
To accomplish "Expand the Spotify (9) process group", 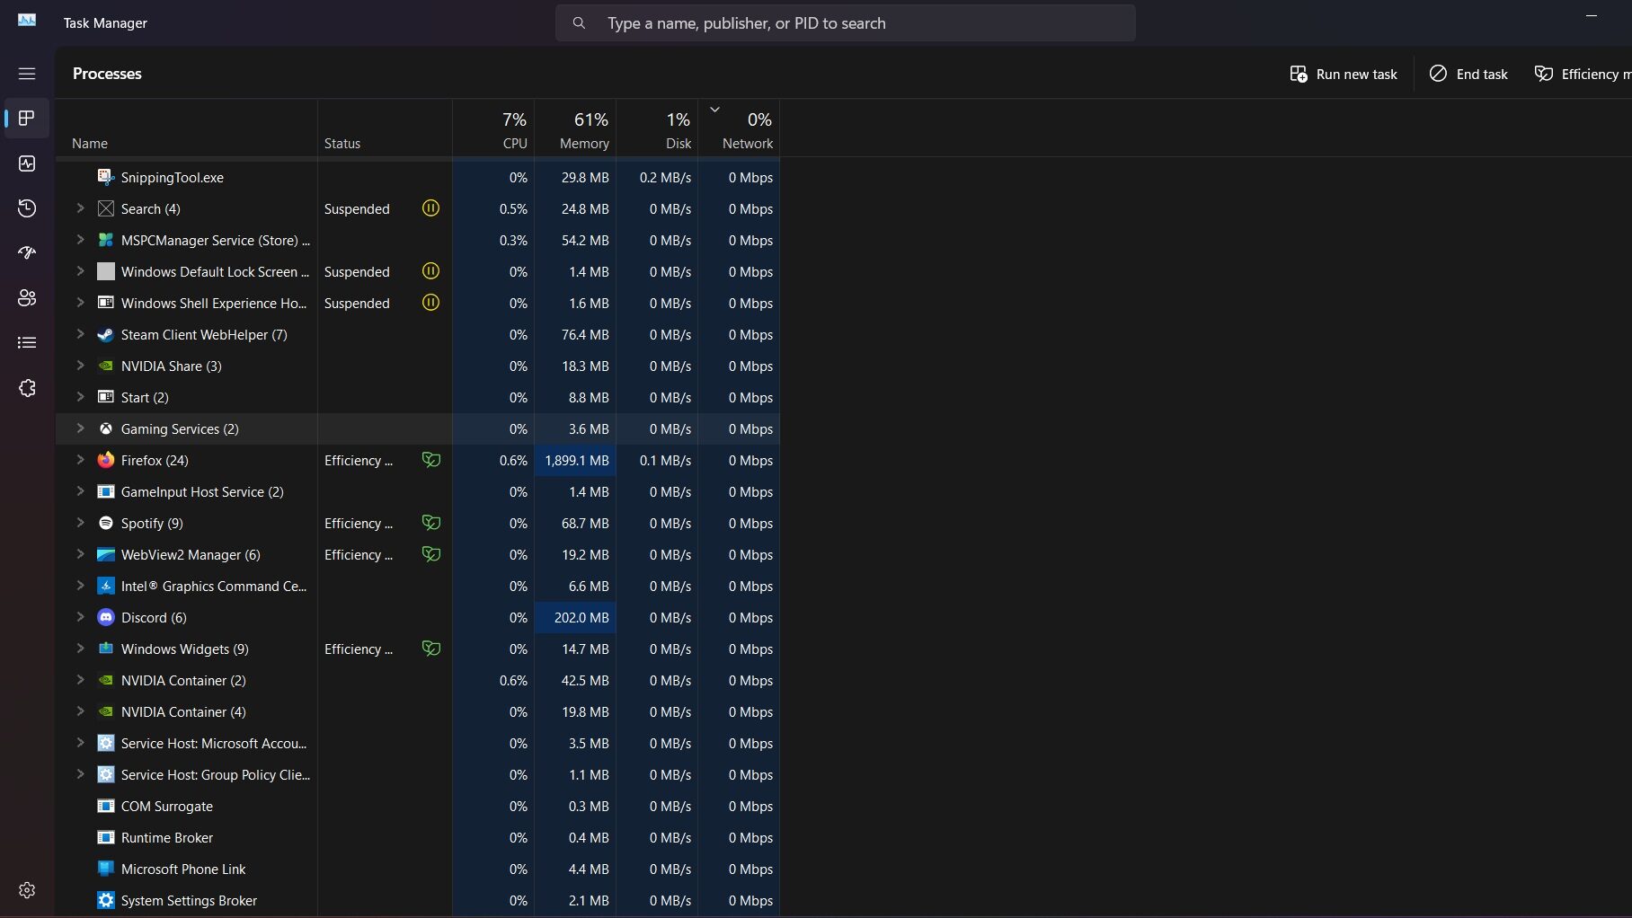I will point(80,523).
